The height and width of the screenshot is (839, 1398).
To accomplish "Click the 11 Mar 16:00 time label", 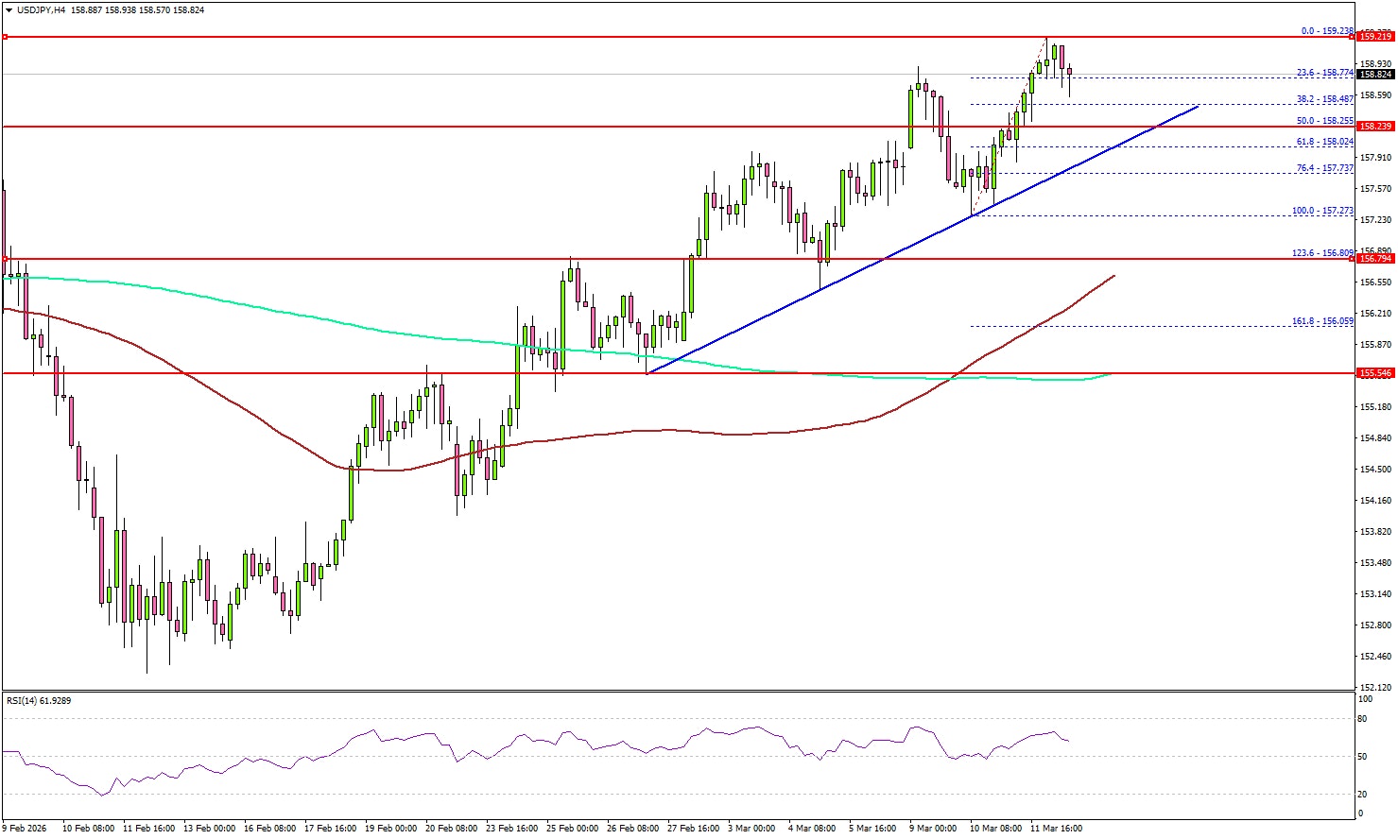I will pyautogui.click(x=1056, y=829).
